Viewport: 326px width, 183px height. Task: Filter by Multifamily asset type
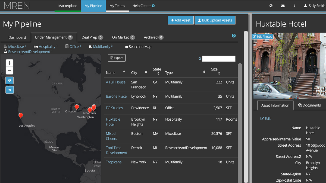pyautogui.click(x=101, y=47)
